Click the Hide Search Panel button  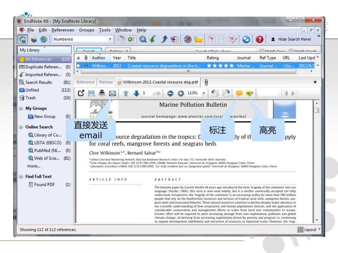point(291,39)
